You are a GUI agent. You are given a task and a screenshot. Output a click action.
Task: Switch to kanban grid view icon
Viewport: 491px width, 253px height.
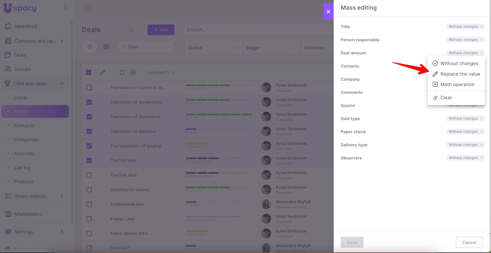[x=106, y=47]
